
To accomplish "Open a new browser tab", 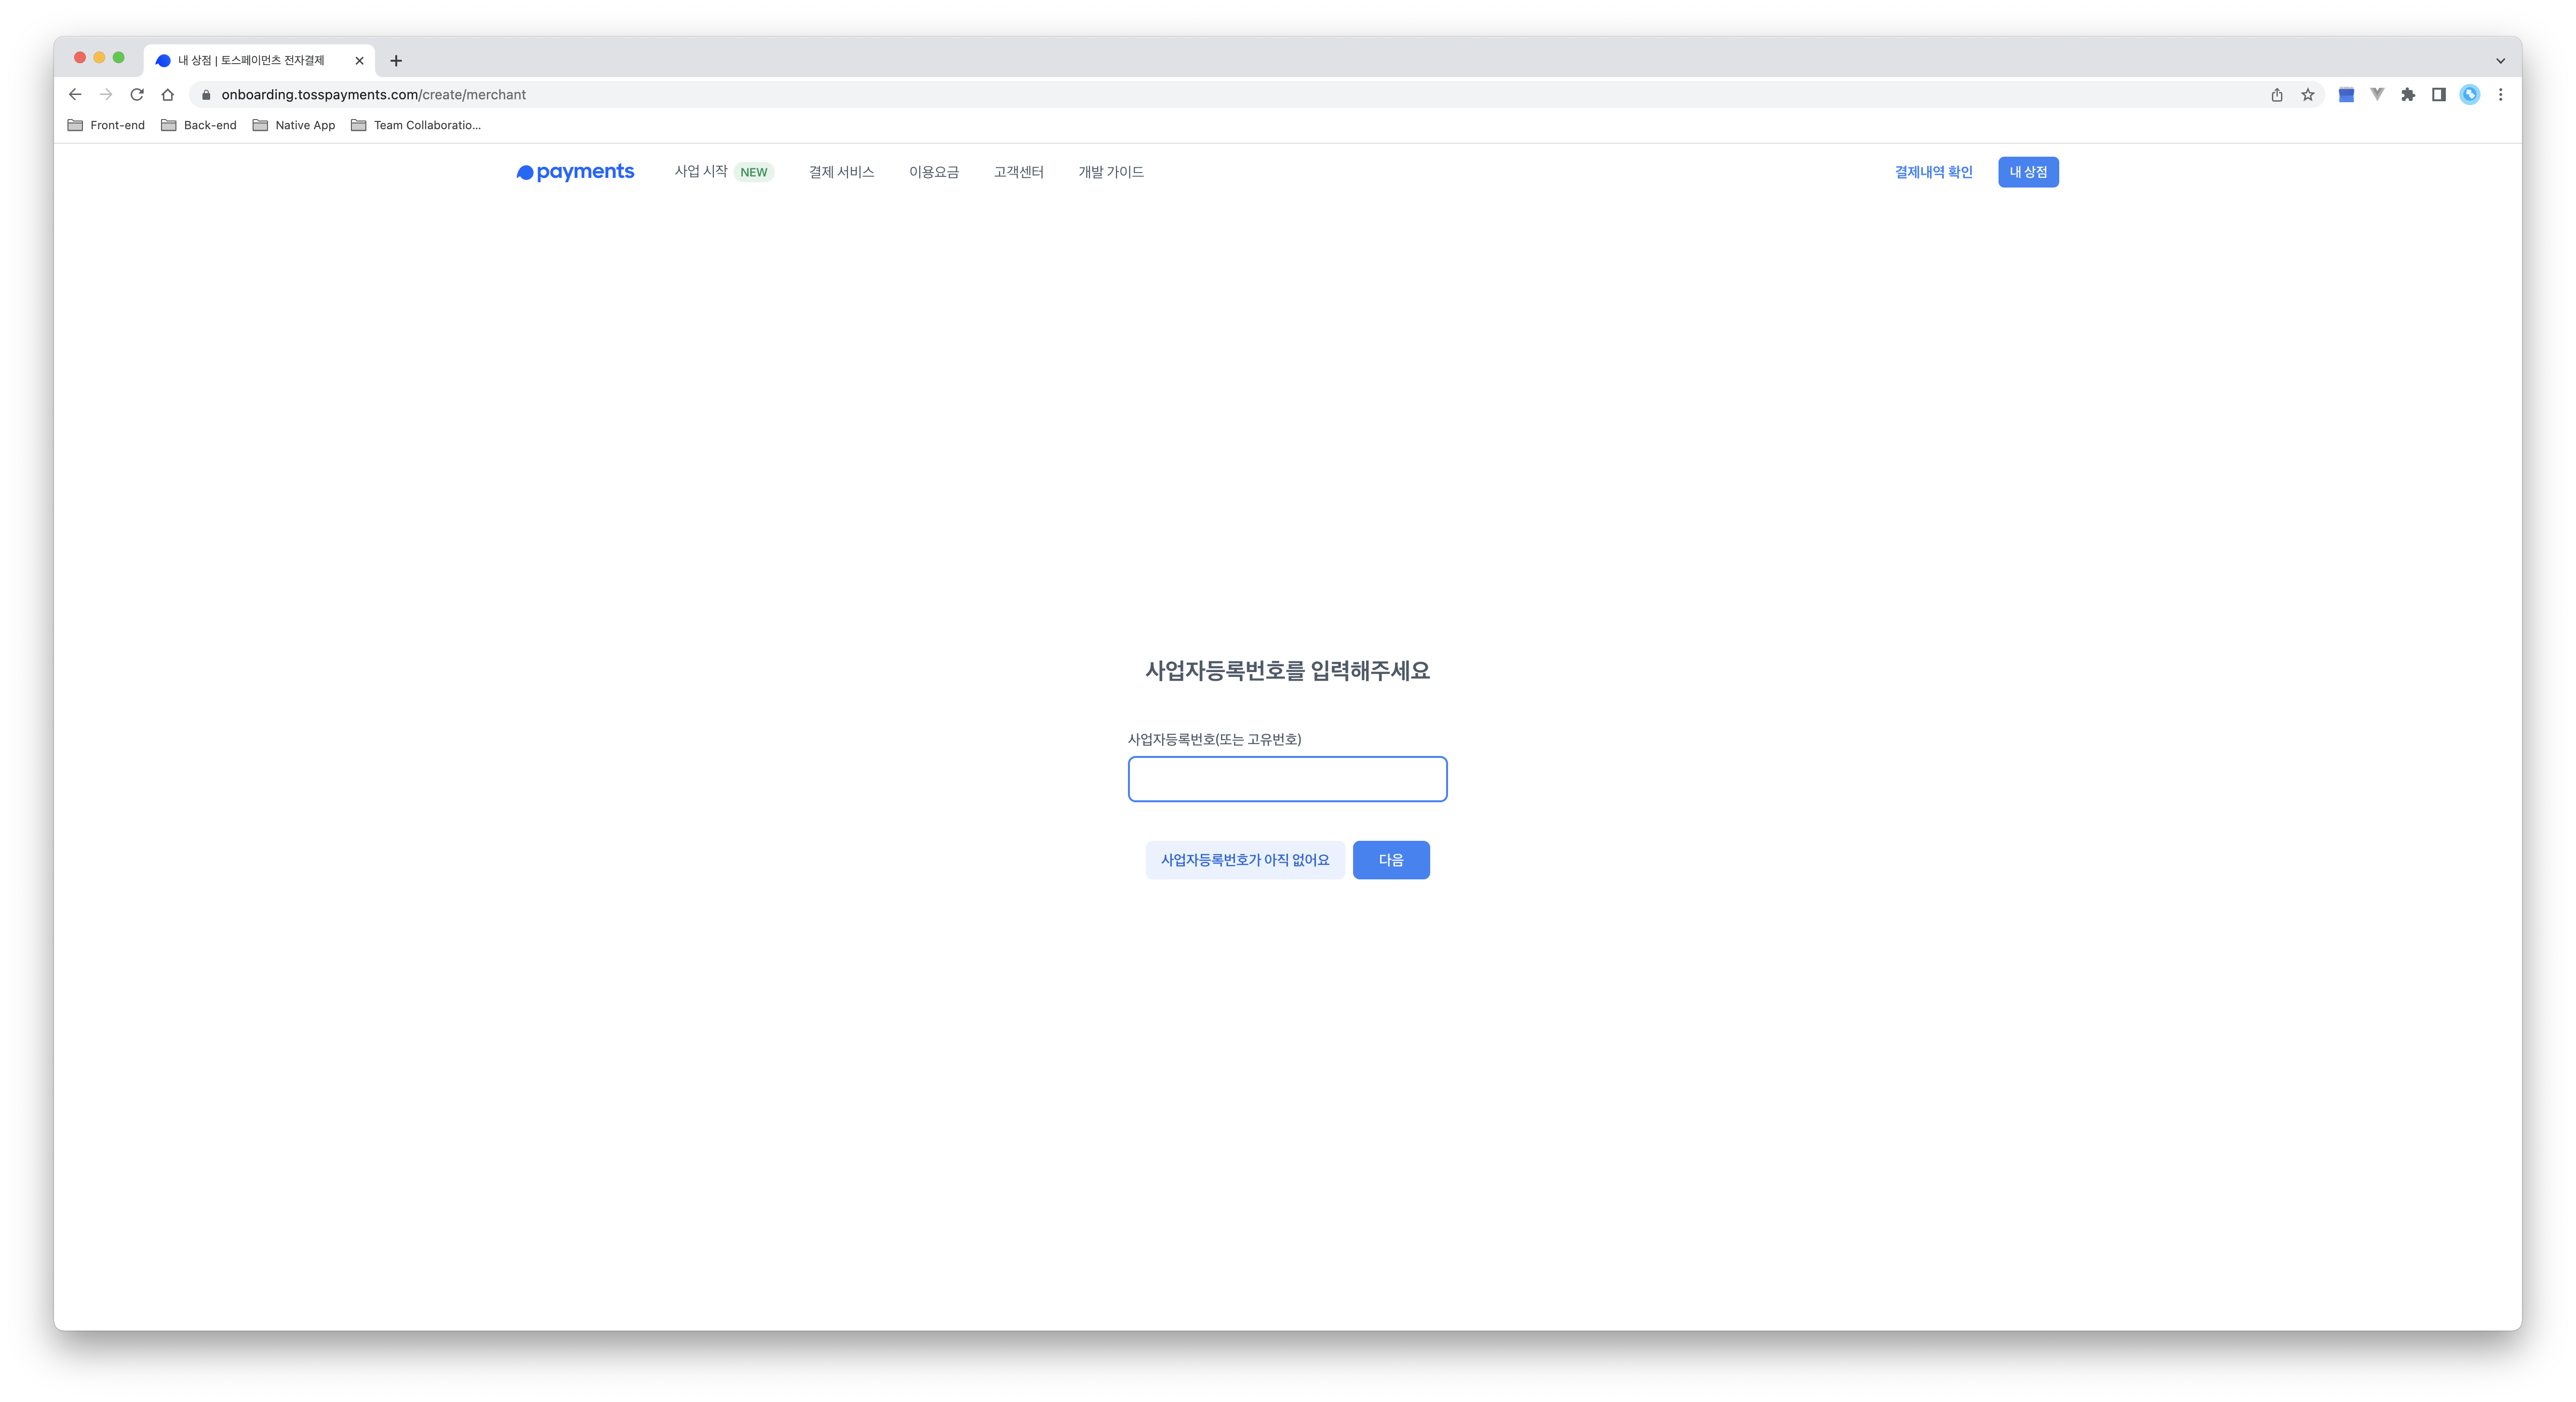I will click(x=396, y=60).
